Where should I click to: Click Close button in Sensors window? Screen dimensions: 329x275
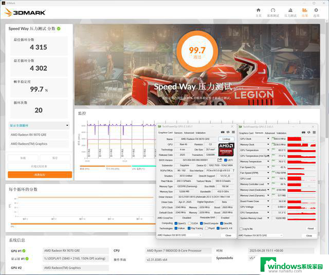[309, 235]
